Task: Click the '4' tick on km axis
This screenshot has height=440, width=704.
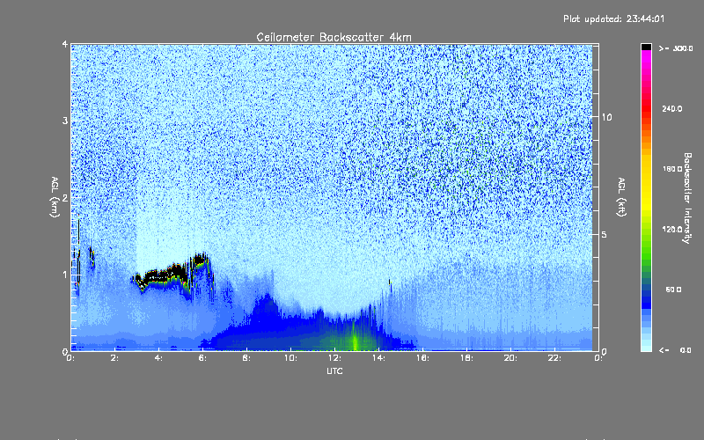Action: pos(65,44)
